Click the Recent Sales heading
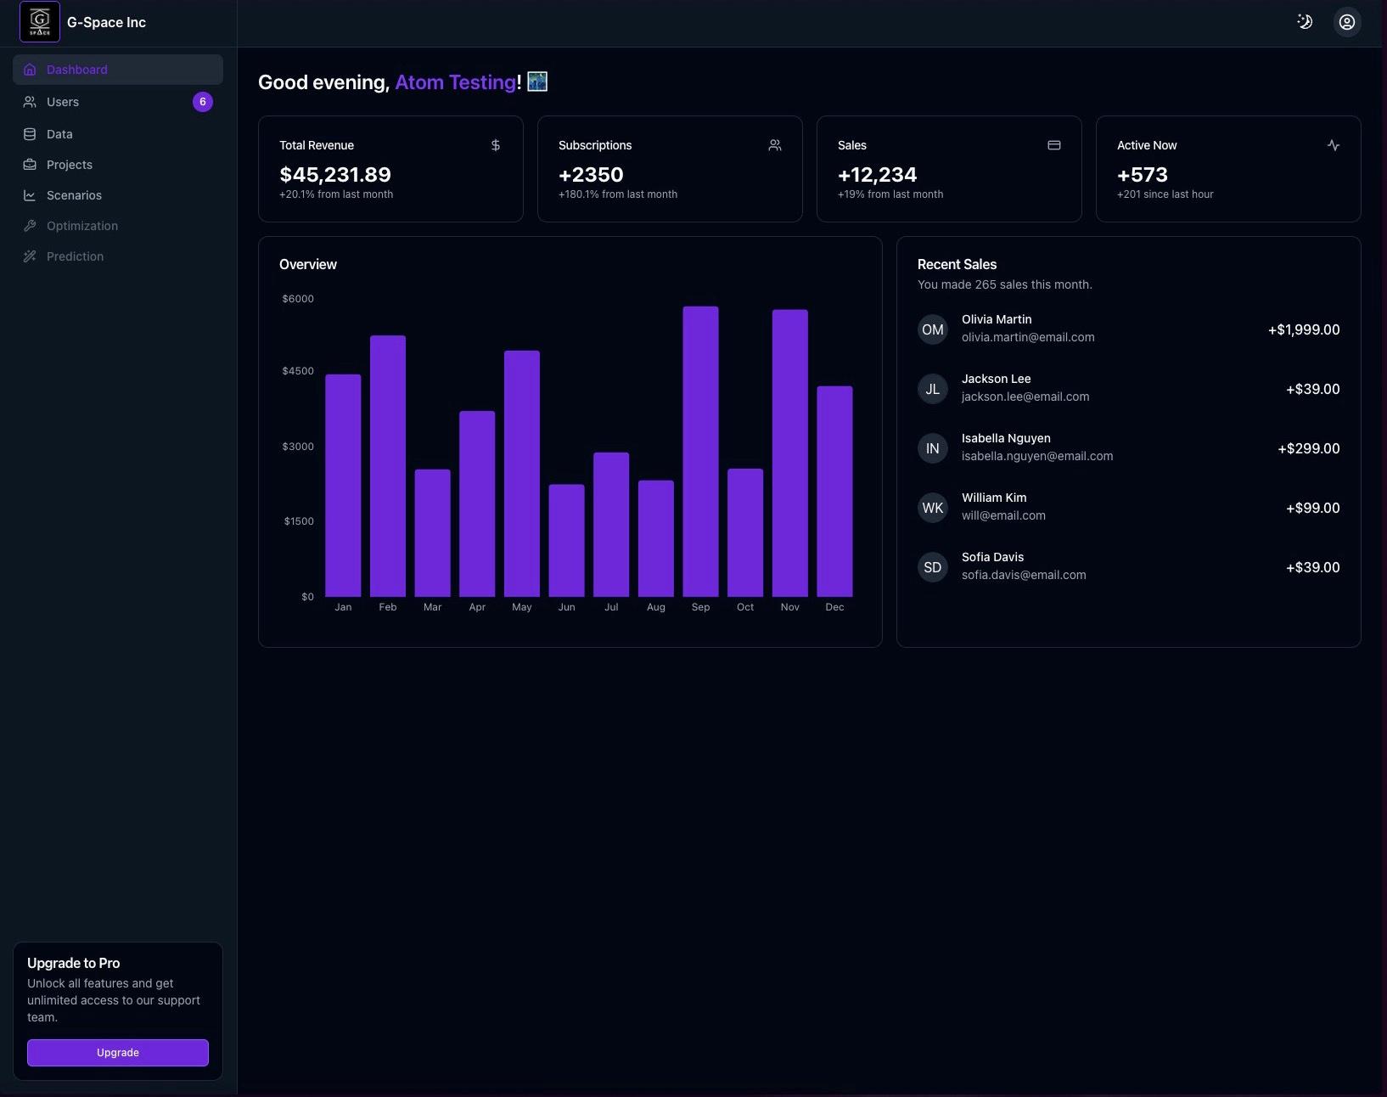Screen dimensions: 1387x1097 pyautogui.click(x=957, y=264)
